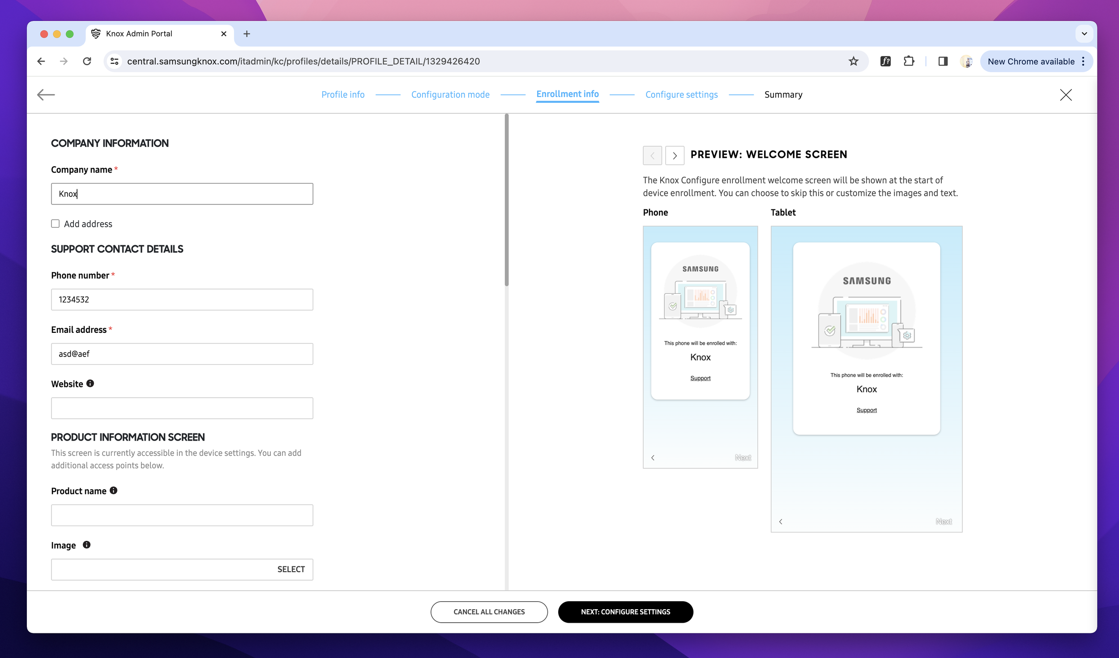Viewport: 1119px width, 658px height.
Task: Bookmark this page with the star icon
Action: [853, 61]
